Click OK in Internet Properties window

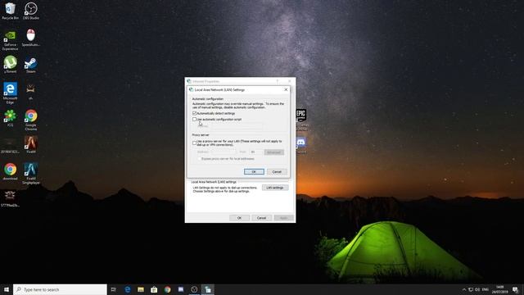click(x=239, y=218)
